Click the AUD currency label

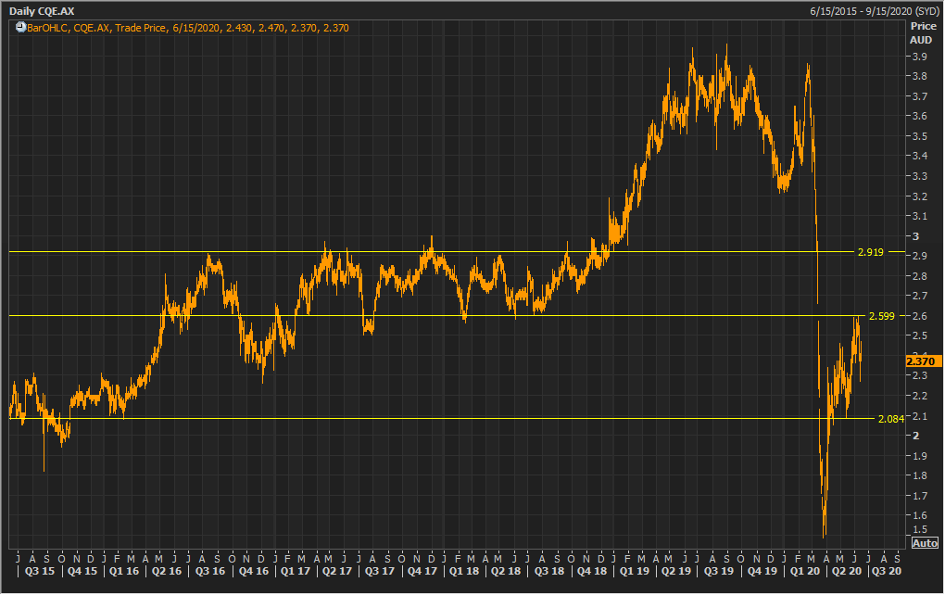[921, 40]
